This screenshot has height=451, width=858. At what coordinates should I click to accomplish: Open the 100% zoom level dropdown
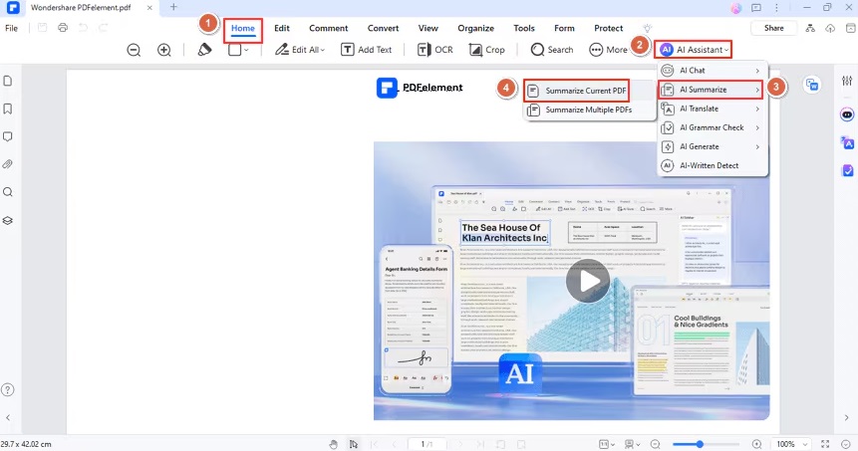(792, 444)
